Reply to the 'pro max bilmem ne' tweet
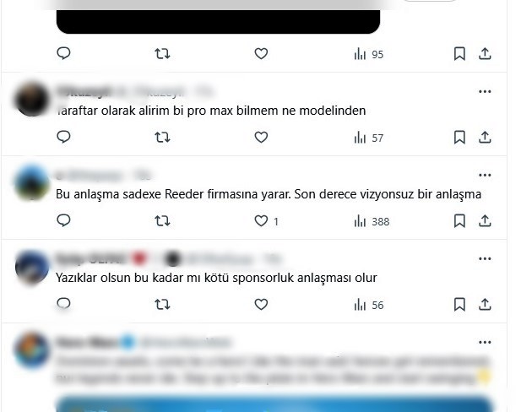This screenshot has width=521, height=412. click(x=63, y=137)
